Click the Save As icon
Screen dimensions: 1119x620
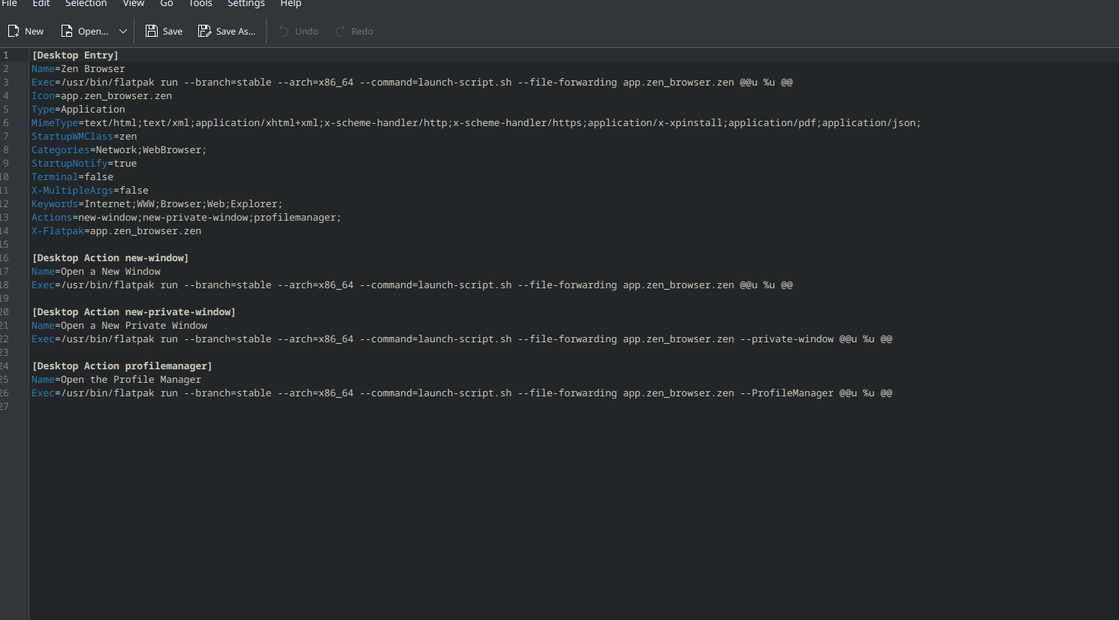click(204, 31)
